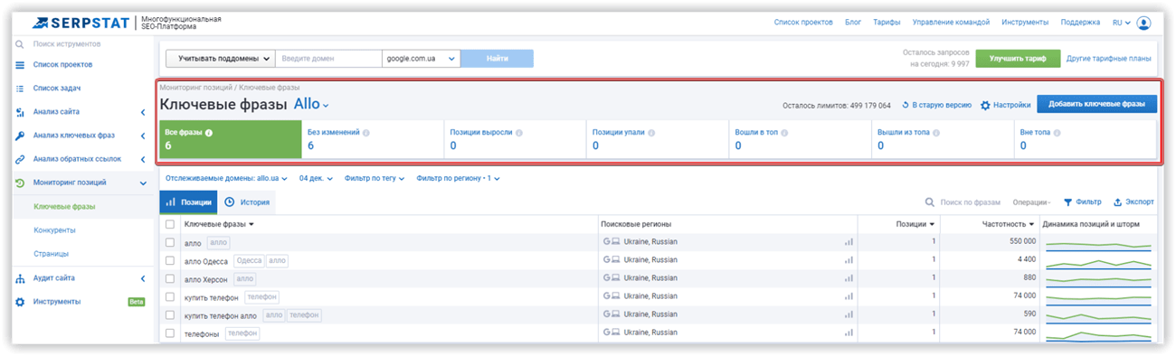Viewport: 1176px width, 356px height.
Task: Check the box for the first алло row
Action: [x=170, y=242]
